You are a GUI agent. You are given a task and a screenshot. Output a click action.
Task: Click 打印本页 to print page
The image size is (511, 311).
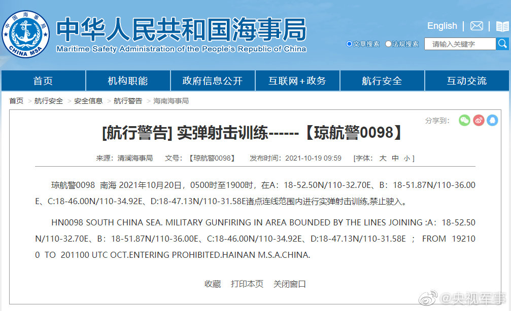click(247, 284)
